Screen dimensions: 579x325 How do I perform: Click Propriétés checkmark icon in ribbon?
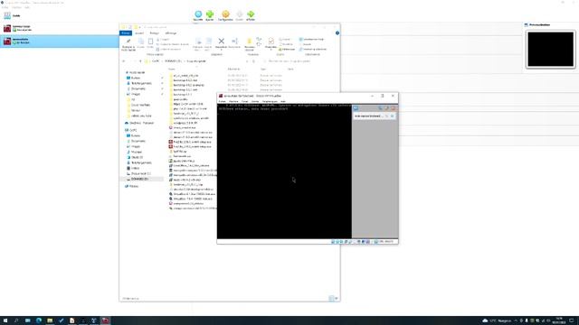coord(271,41)
